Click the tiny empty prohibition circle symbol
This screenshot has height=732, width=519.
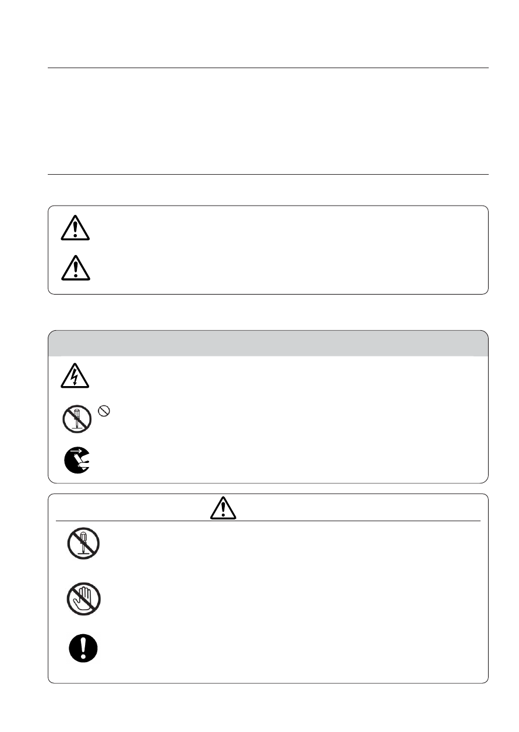click(x=100, y=411)
